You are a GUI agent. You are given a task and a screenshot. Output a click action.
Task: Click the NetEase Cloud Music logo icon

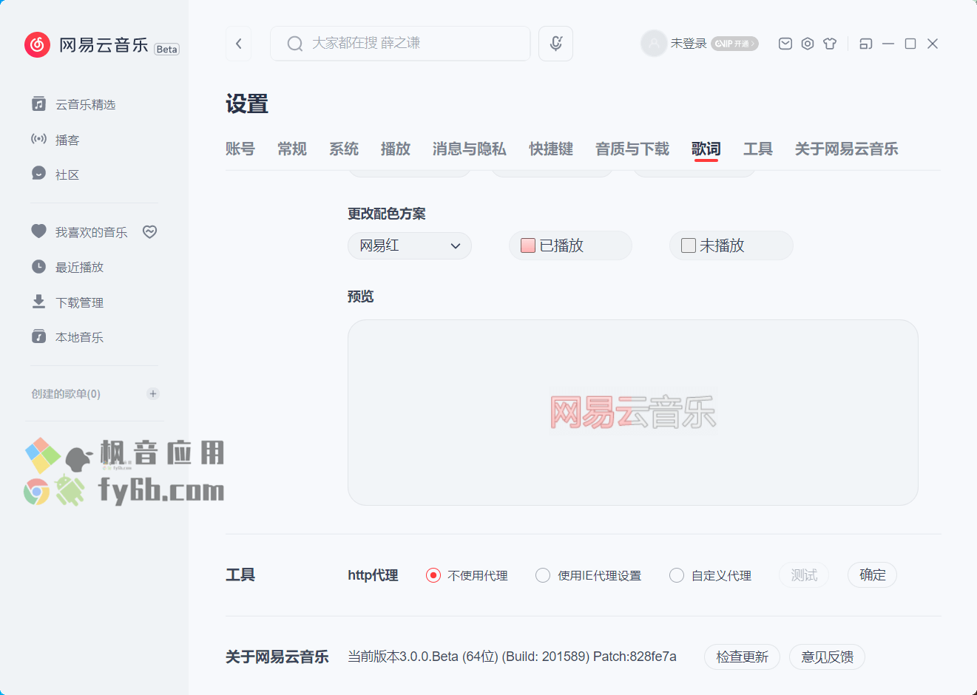tap(37, 44)
